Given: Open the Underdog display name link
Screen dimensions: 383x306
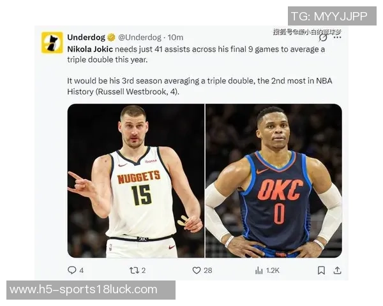Looking at the screenshot, I should (86, 38).
